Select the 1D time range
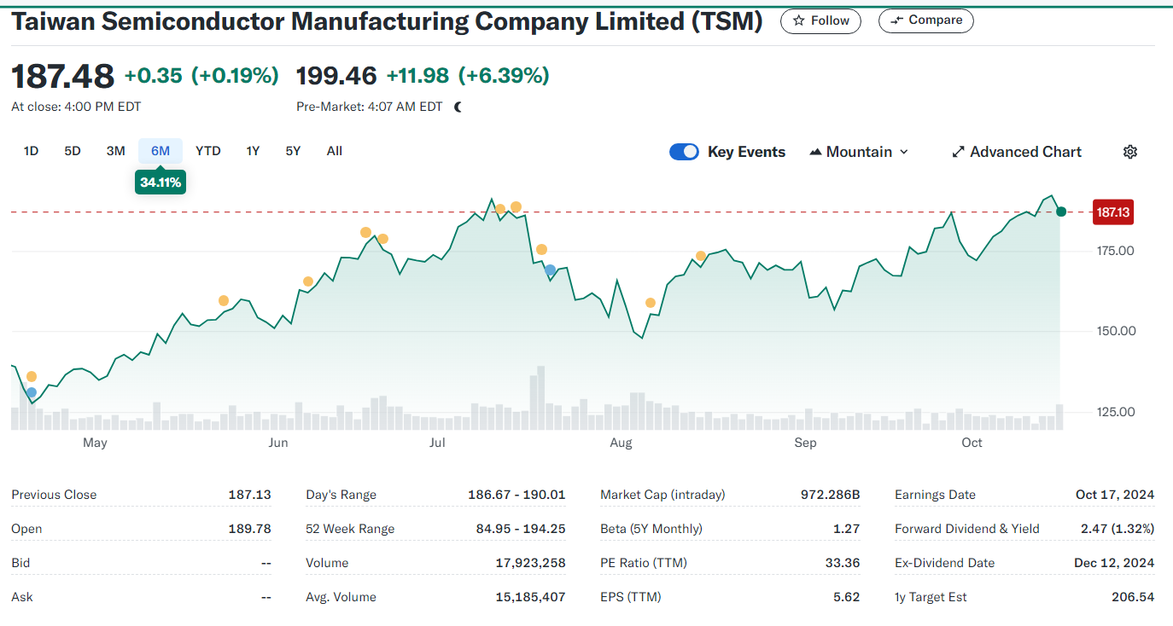The image size is (1173, 626). pos(31,151)
